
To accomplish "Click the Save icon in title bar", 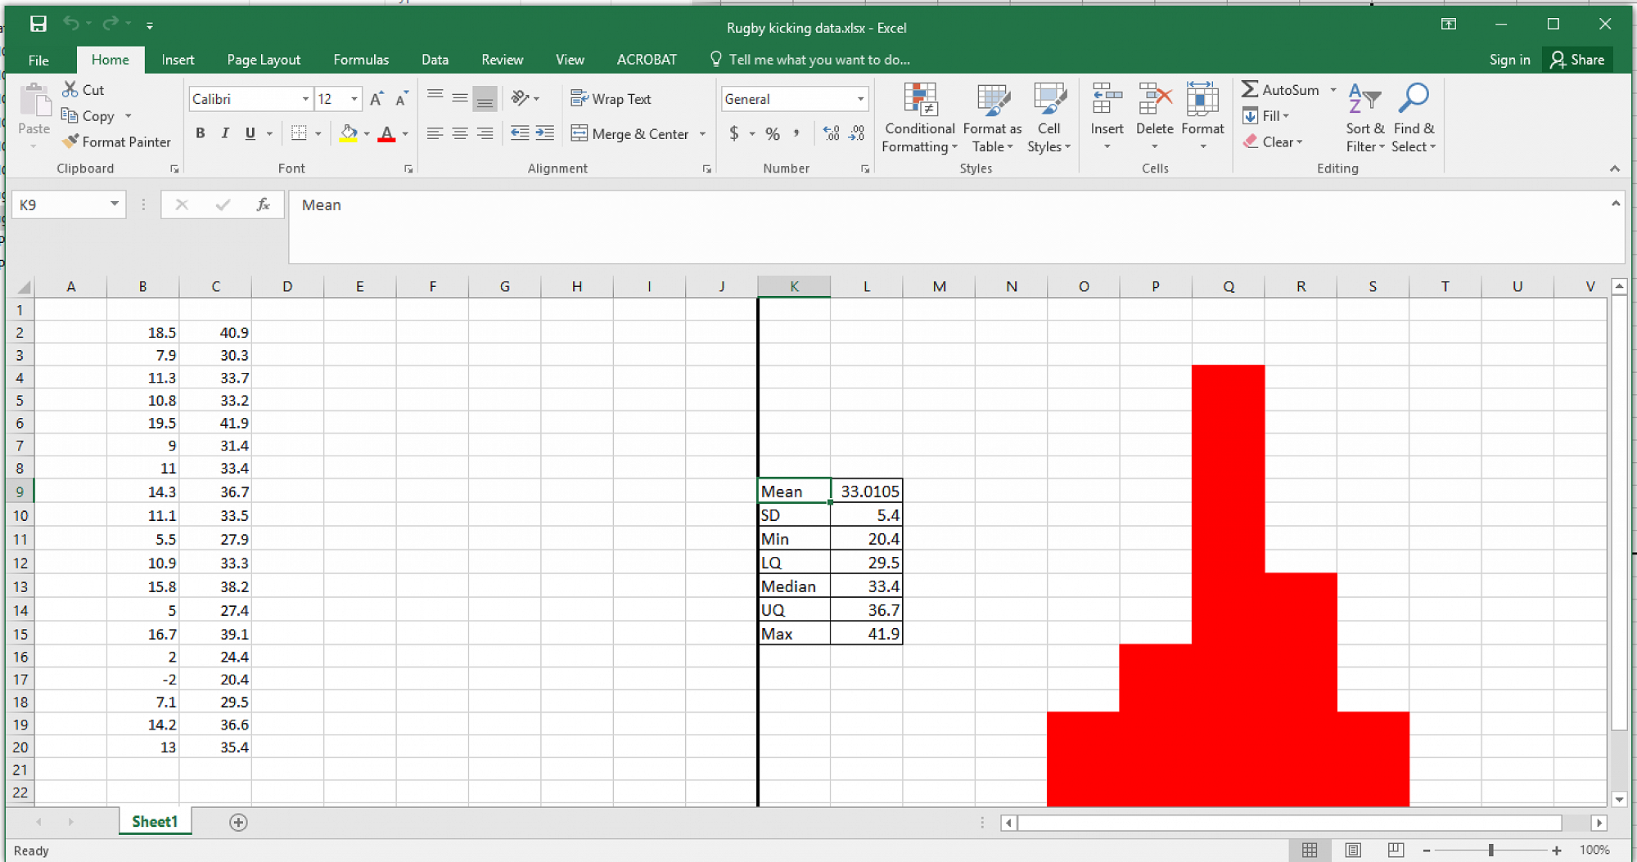I will [38, 25].
